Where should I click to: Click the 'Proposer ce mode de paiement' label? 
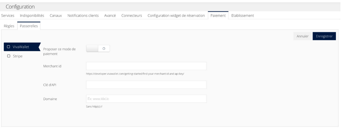tap(59, 51)
